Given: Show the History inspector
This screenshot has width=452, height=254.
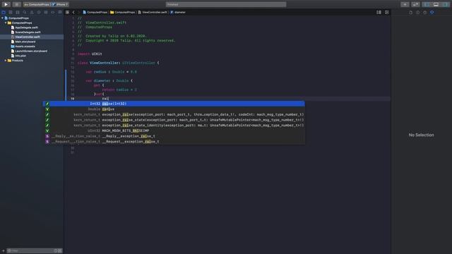Looking at the screenshot, I should point(417,13).
